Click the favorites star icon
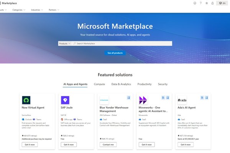This screenshot has height=153, width=230. click(x=207, y=3)
